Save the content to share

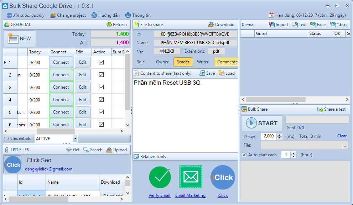click(x=207, y=73)
